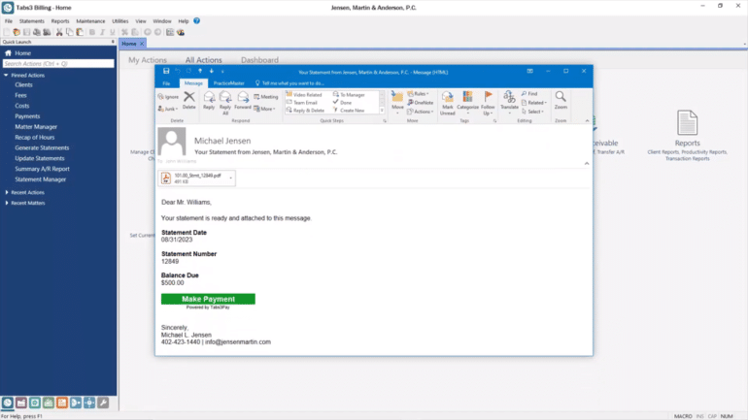Click the Save icon in the message title bar
The image size is (748, 420).
[x=166, y=71]
